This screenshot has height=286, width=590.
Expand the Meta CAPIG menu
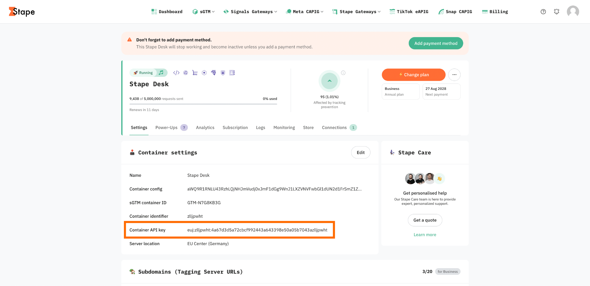coord(305,12)
